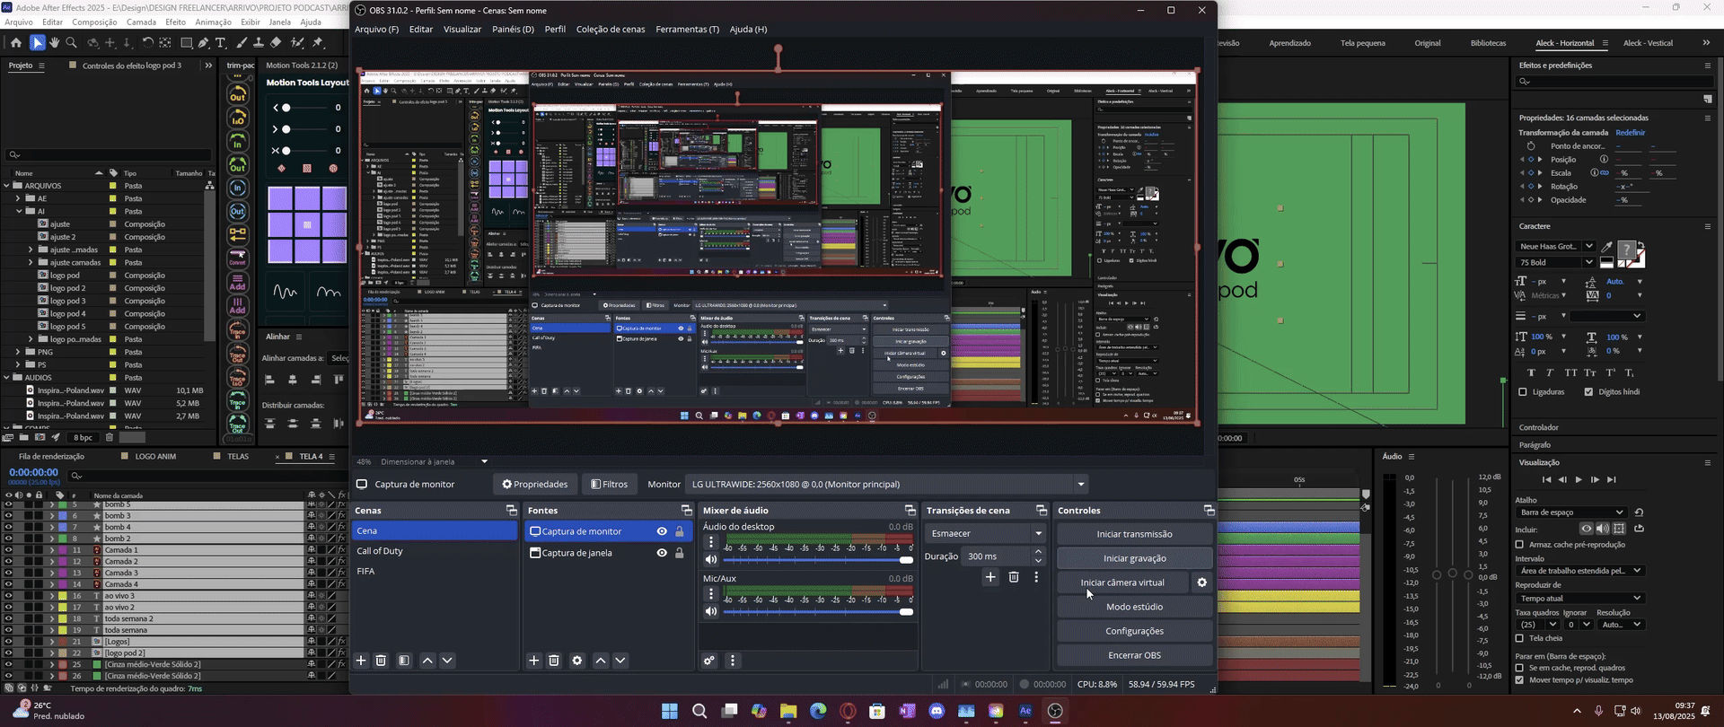Remove selected scene with trash icon
Image resolution: width=1724 pixels, height=727 pixels.
pos(381,661)
